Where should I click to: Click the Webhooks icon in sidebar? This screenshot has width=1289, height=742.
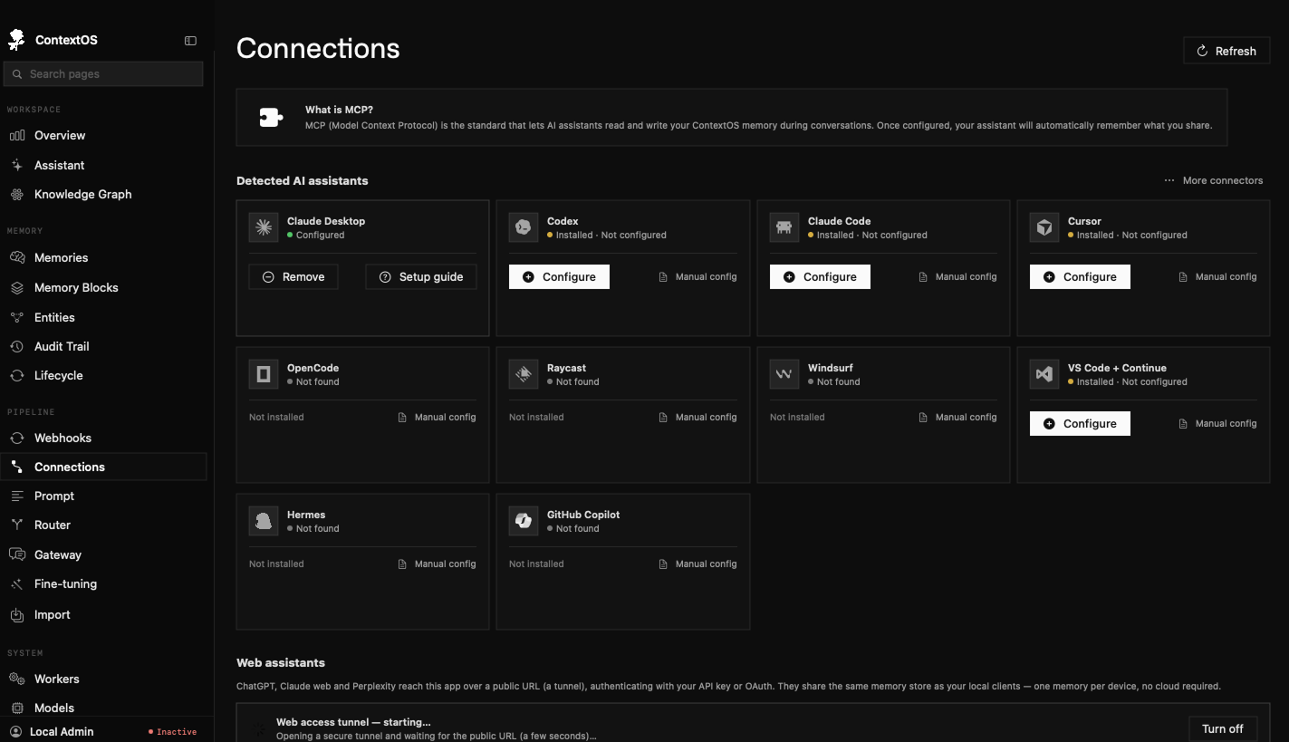pos(17,438)
